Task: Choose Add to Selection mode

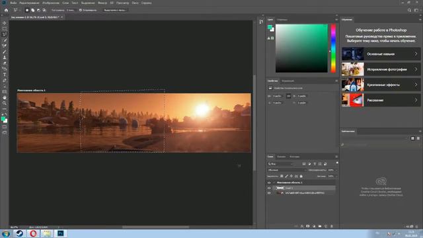Action: click(32, 10)
